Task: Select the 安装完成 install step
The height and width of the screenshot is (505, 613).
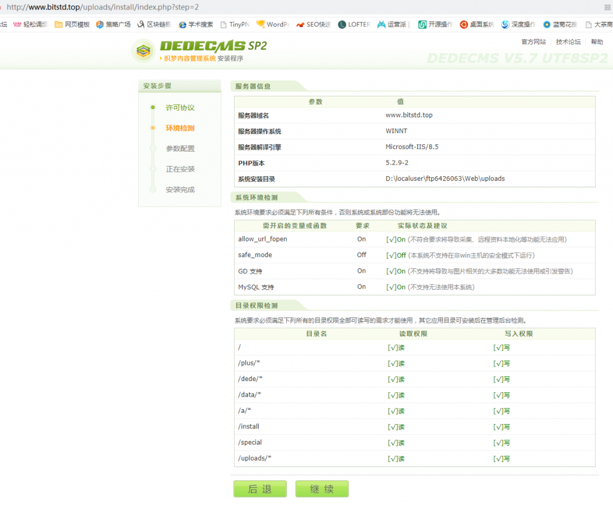Action: tap(180, 190)
